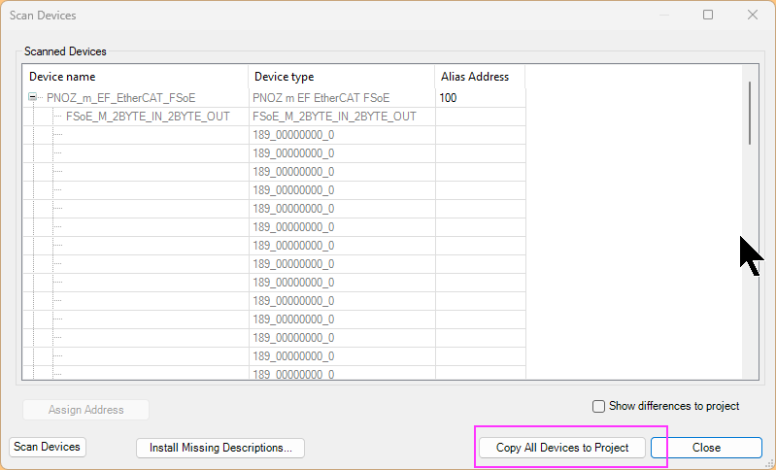Maximize the Scan Devices window

pyautogui.click(x=708, y=15)
